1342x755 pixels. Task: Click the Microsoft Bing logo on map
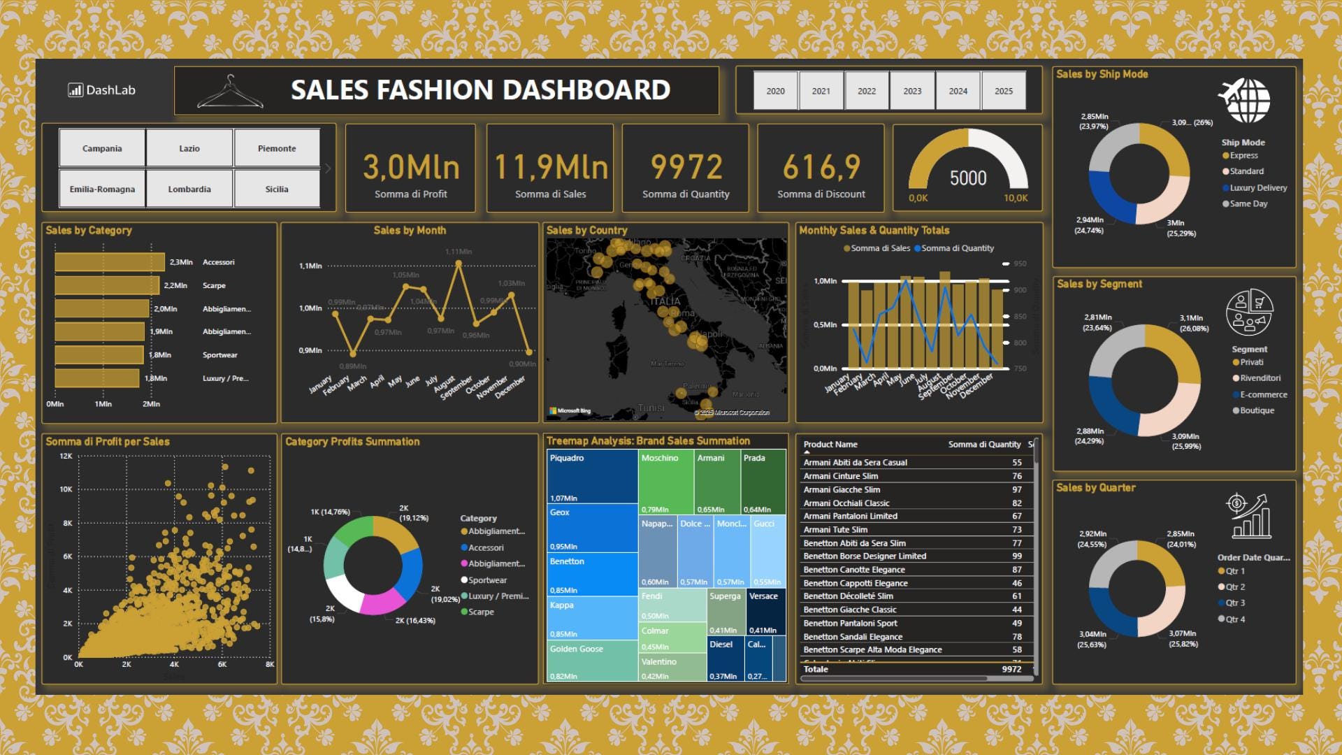(x=570, y=411)
